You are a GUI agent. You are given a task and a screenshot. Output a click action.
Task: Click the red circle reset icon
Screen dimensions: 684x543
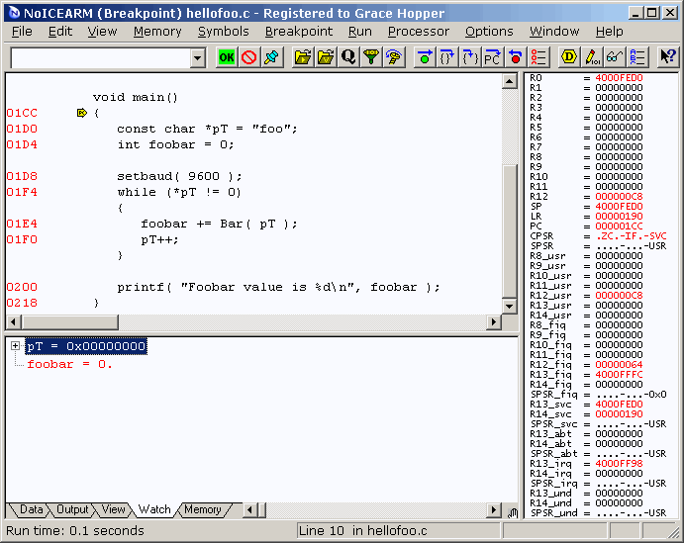(515, 57)
